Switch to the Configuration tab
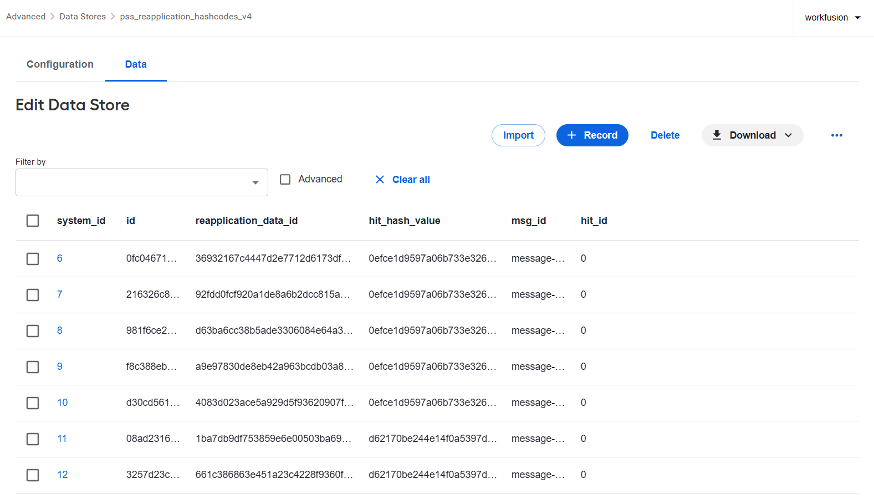The height and width of the screenshot is (504, 874). [60, 64]
